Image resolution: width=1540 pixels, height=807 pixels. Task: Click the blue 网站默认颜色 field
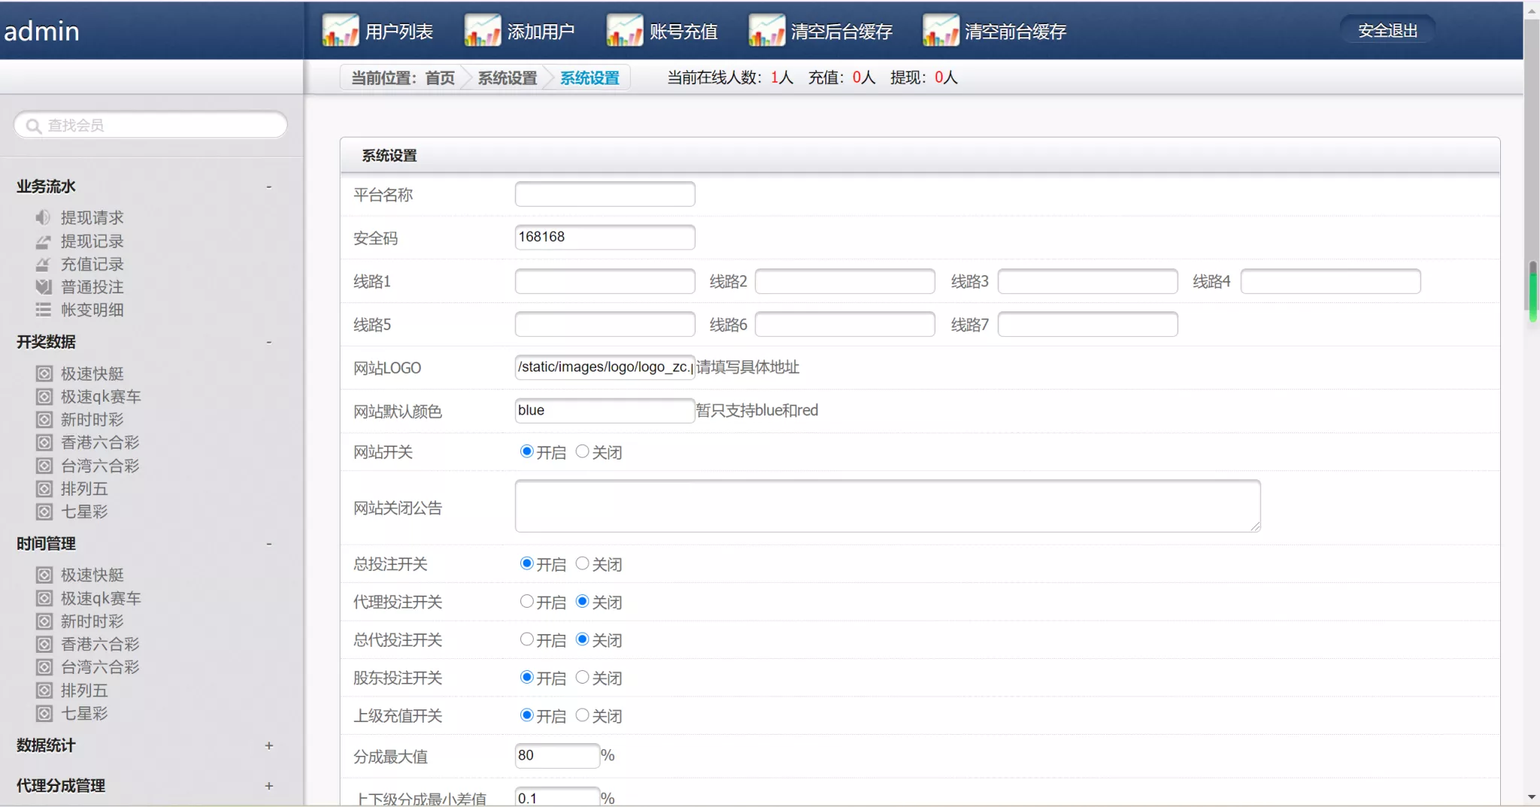[604, 410]
